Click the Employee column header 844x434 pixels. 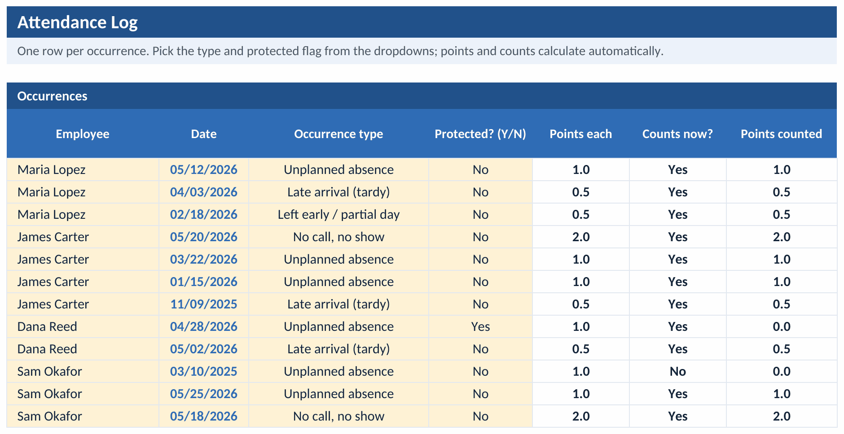point(83,134)
